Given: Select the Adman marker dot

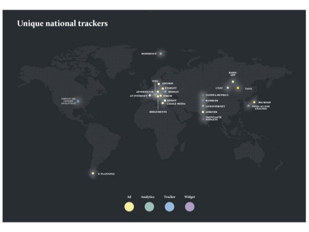Looking at the screenshot, I should point(165,101).
